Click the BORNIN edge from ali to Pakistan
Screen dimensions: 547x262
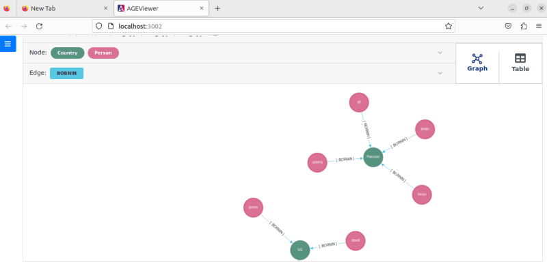366,130
